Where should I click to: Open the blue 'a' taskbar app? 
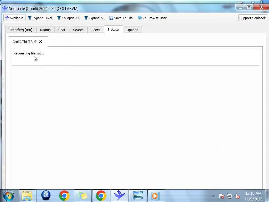[46, 196]
